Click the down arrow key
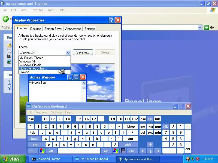The image size is (218, 163). tap(151, 151)
